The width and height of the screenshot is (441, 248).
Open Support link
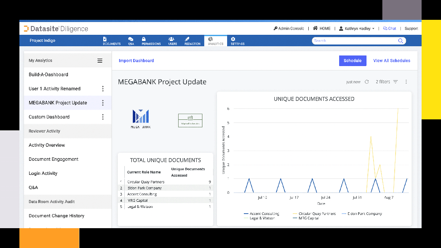(411, 28)
